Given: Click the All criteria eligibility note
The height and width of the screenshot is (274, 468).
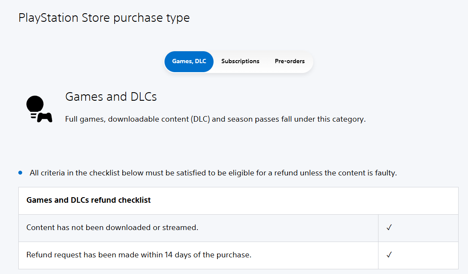Looking at the screenshot, I should pos(213,173).
